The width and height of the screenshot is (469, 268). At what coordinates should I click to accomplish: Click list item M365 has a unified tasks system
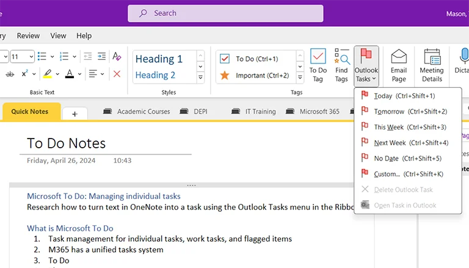106,250
